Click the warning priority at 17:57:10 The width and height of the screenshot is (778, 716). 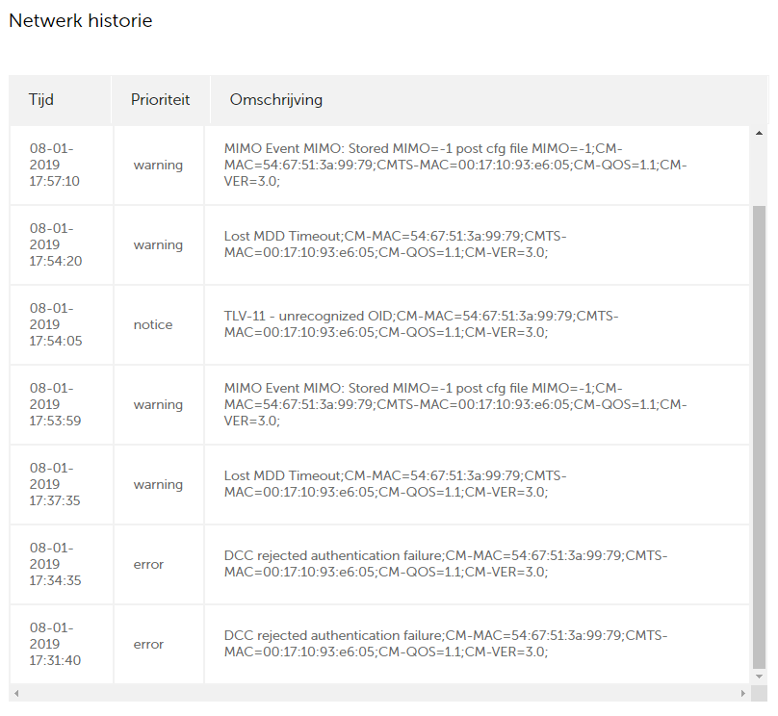(x=159, y=166)
